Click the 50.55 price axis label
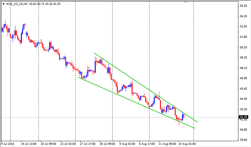251x147 pixels. tap(244, 47)
